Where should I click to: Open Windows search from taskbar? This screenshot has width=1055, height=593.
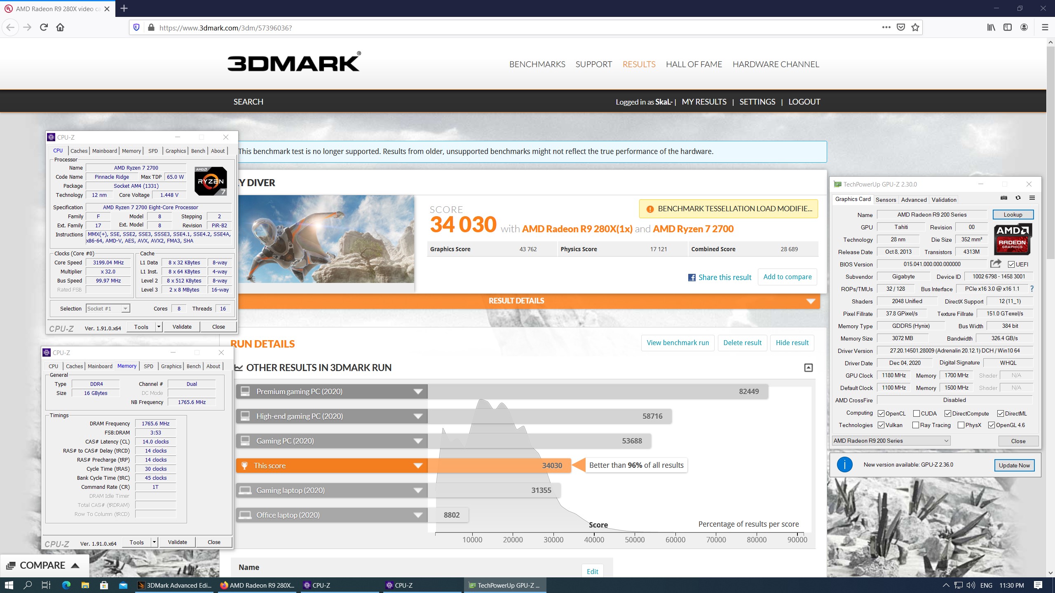28,585
